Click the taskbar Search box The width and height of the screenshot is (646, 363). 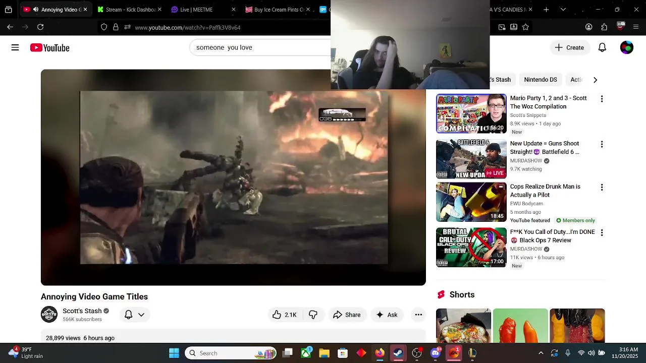(231, 353)
